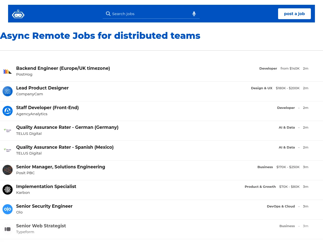Click the $70K - $80K salary text
The height and width of the screenshot is (242, 323).
pos(289,187)
